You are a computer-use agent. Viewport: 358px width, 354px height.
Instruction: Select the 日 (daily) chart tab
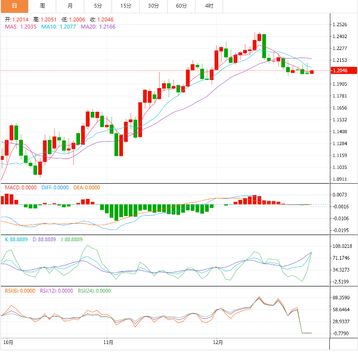[x=14, y=6]
